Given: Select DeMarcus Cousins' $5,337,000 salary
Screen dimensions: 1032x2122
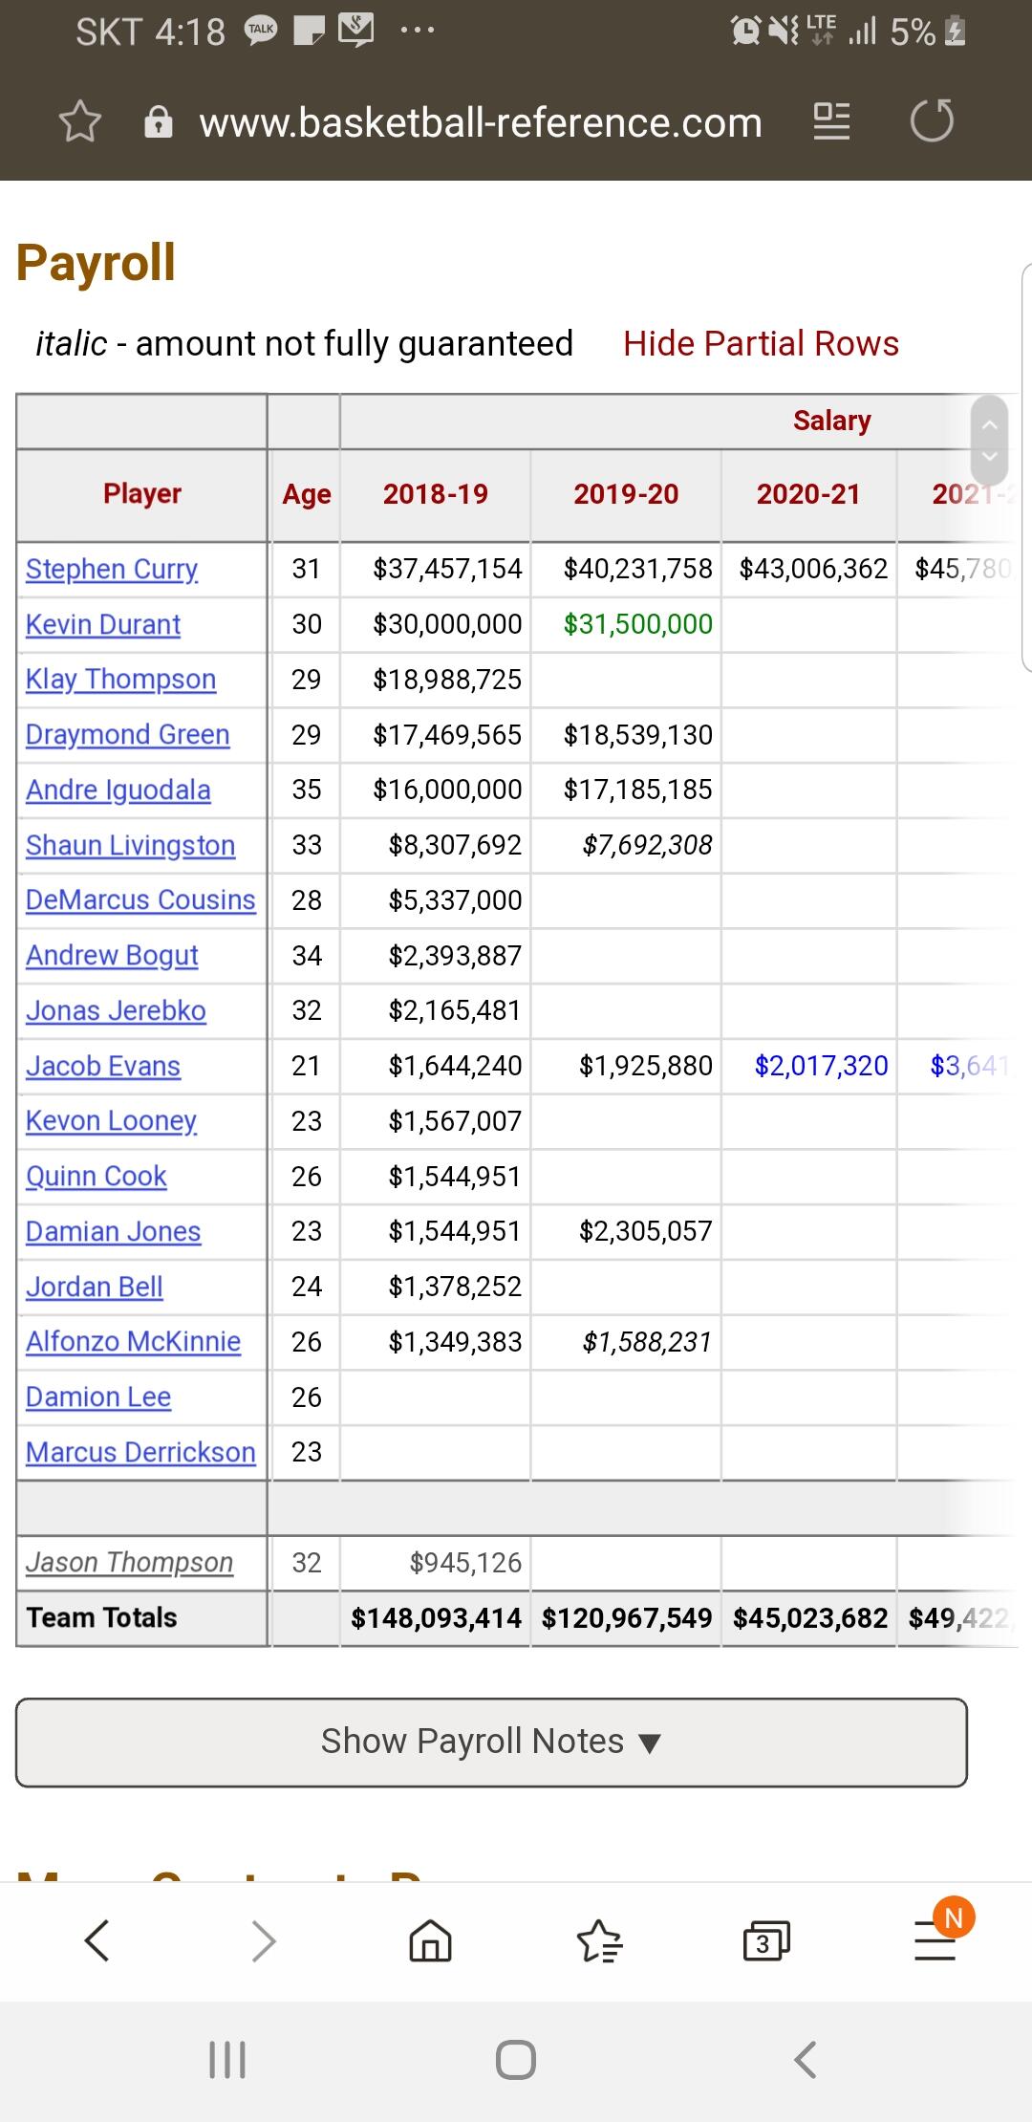Looking at the screenshot, I should pyautogui.click(x=455, y=900).
